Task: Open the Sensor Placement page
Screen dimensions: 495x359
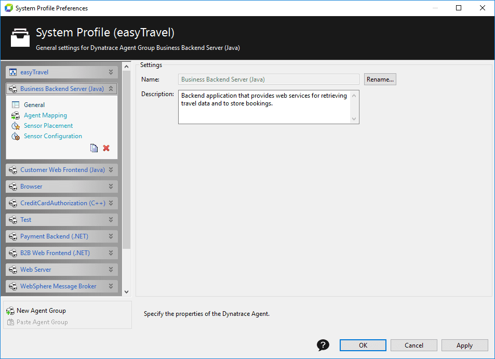Action: pos(48,126)
